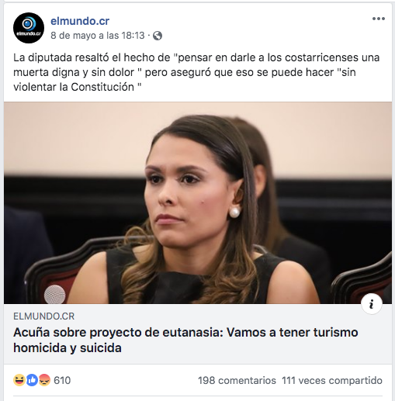Screen dimensions: 395x401
Task: Click the headline words homicida y suicida
Action: point(68,347)
